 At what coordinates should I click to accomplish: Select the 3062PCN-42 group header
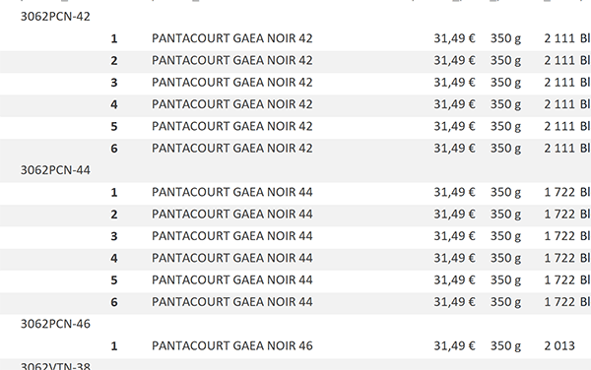coord(55,17)
